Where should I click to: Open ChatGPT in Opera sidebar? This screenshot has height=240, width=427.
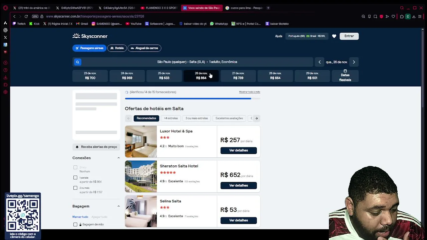point(5,30)
